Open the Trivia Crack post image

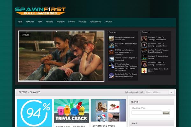click(x=71, y=111)
